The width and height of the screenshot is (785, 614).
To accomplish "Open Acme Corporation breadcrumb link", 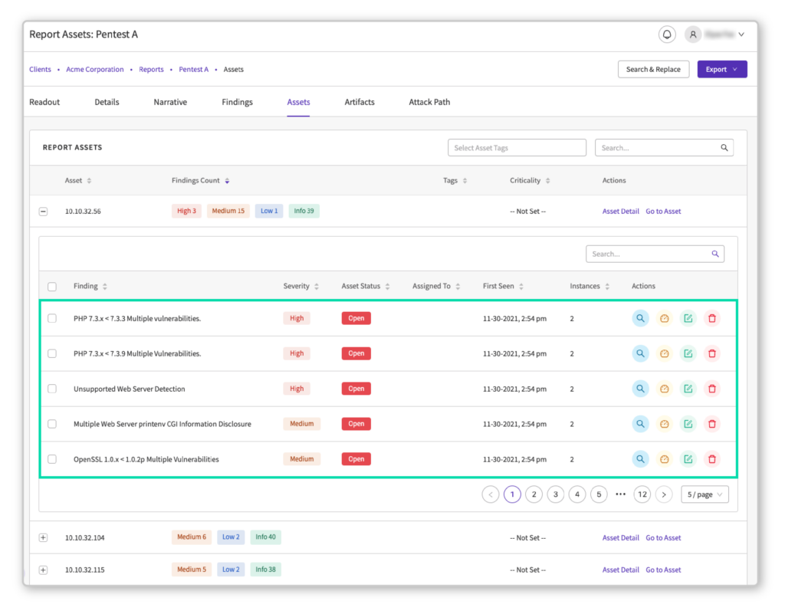I will click(94, 70).
